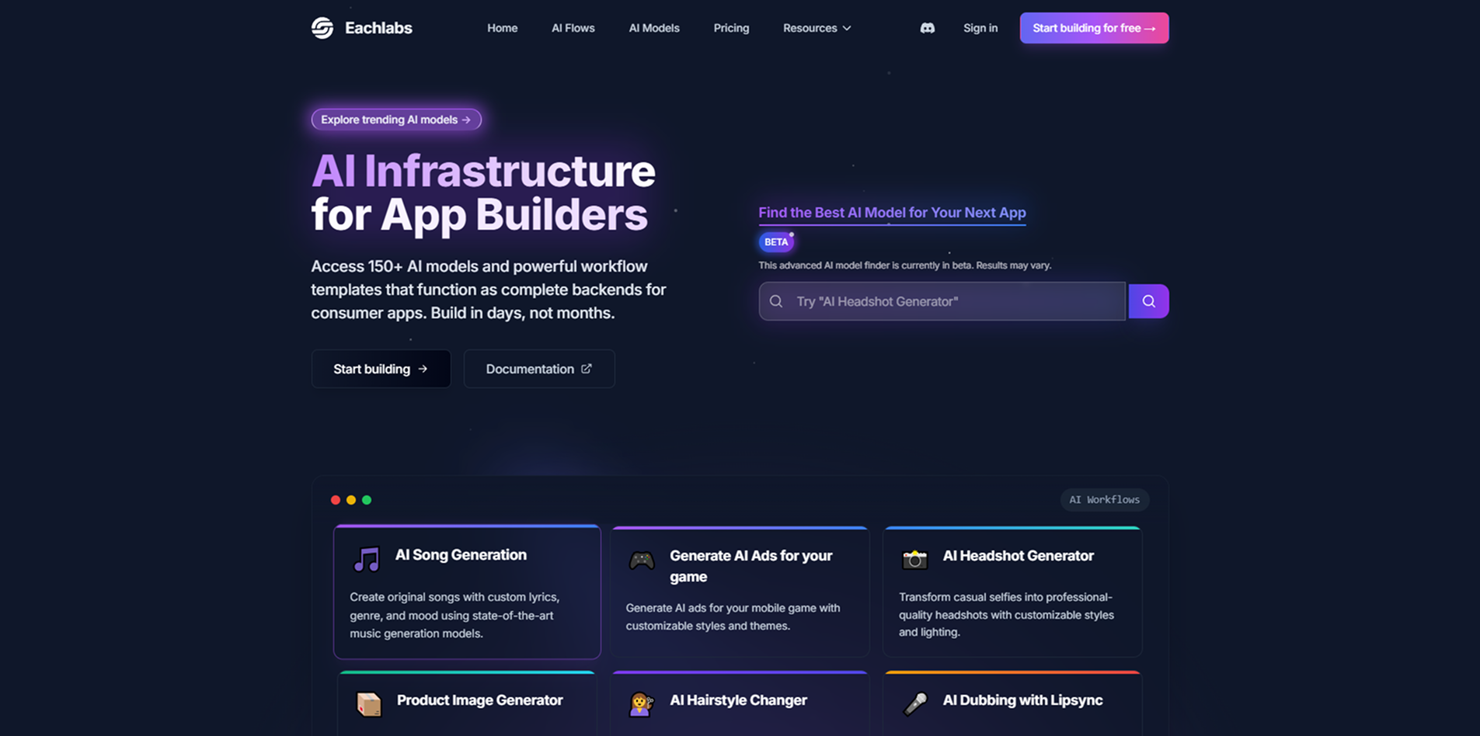
Task: Click the Access 150+ AI models paragraph
Action: pyautogui.click(x=489, y=290)
